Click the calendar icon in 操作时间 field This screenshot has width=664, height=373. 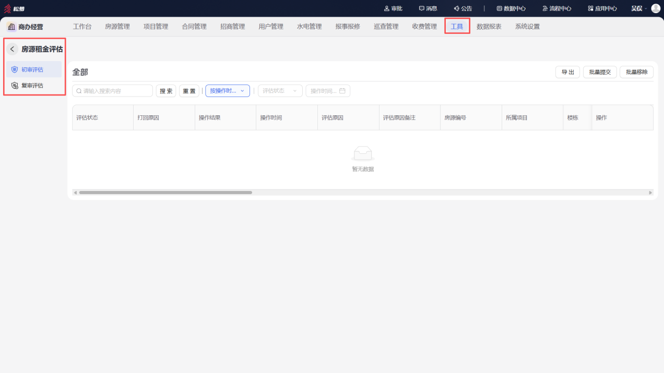[x=342, y=91]
